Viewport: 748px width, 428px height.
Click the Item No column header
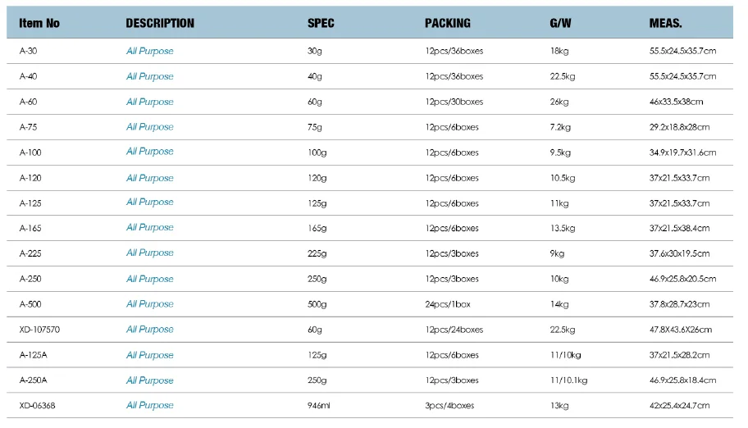click(x=39, y=23)
